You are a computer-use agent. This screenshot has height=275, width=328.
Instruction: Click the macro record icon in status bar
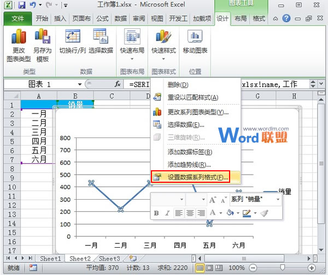click(33, 268)
